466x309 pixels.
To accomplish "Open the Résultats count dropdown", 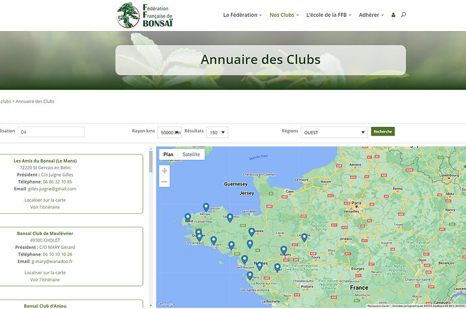I will click(217, 132).
